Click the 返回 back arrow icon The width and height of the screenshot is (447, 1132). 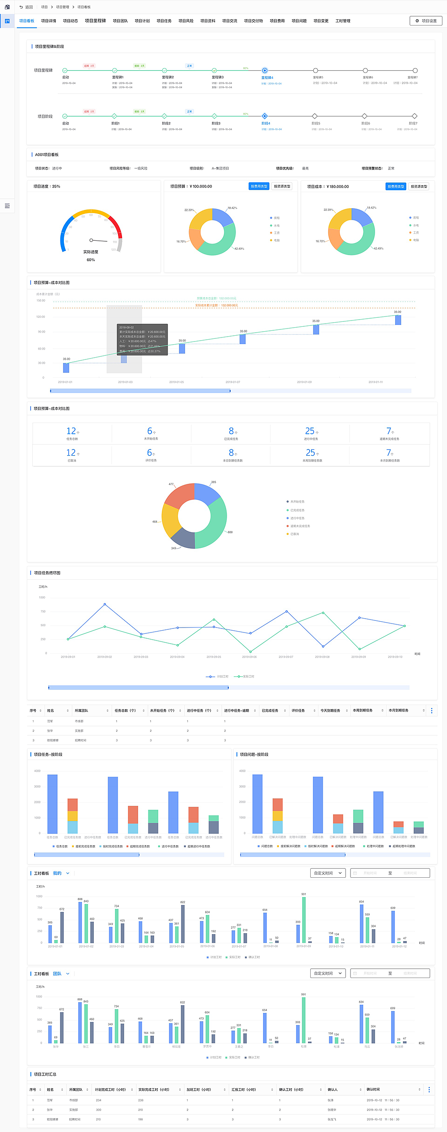click(x=21, y=7)
